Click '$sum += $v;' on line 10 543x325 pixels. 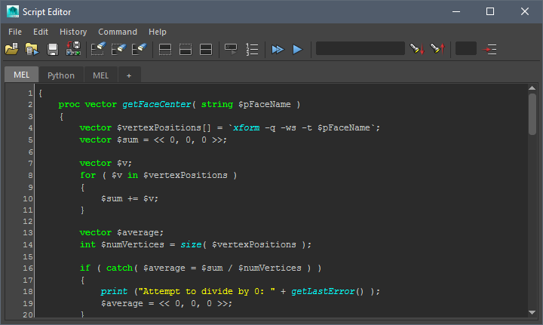(x=130, y=198)
